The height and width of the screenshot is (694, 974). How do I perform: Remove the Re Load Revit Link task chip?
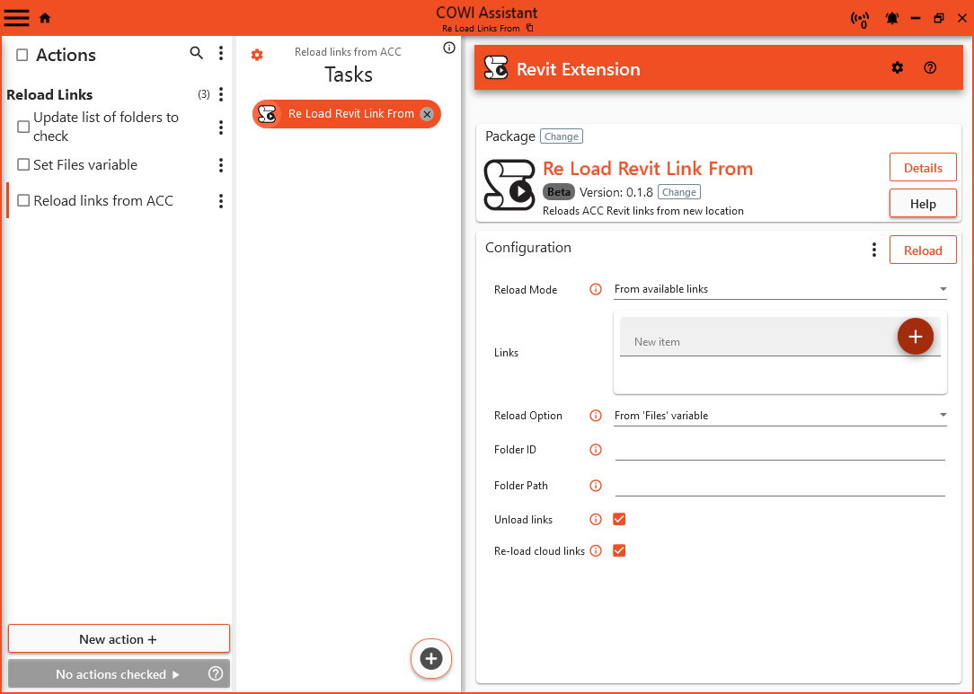click(x=427, y=114)
